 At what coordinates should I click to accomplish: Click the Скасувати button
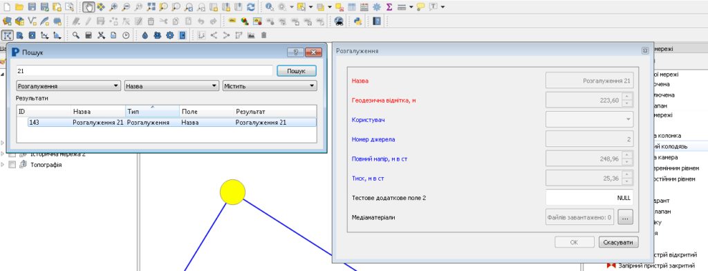pos(619,242)
